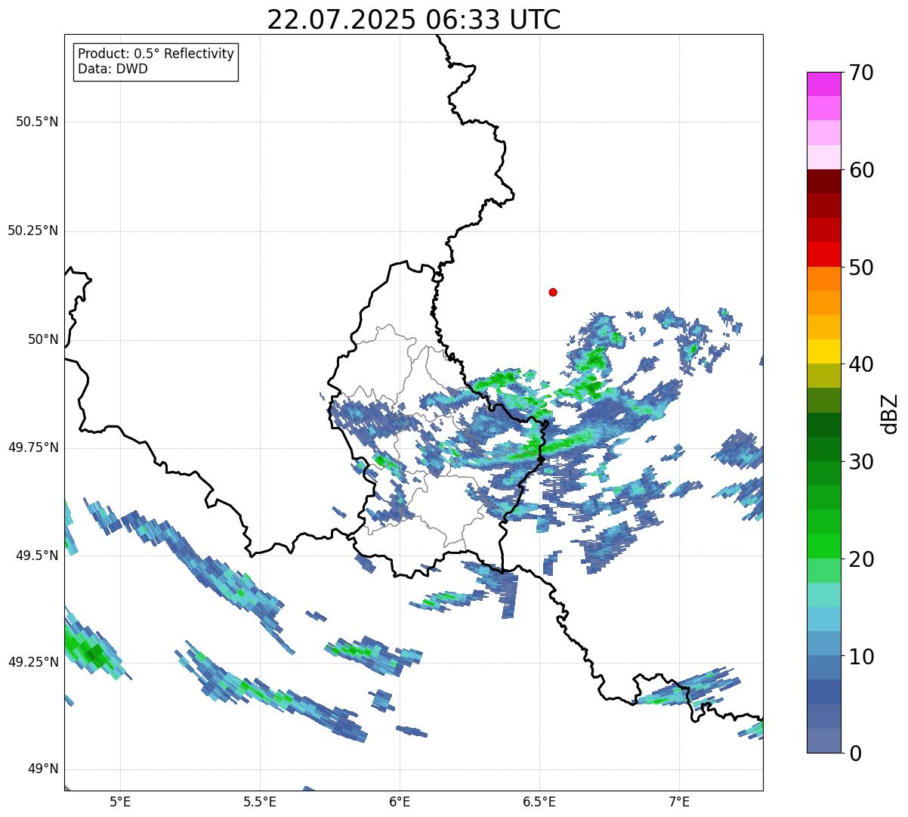Click the colorbar tick value 10
The height and width of the screenshot is (817, 908).
pyautogui.click(x=861, y=656)
